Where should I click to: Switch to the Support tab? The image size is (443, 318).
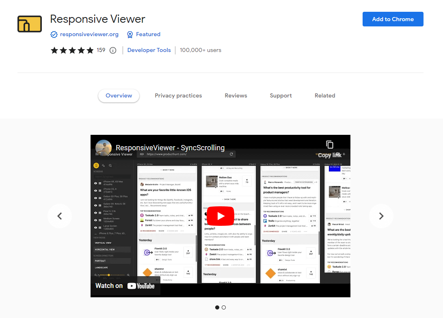click(281, 96)
